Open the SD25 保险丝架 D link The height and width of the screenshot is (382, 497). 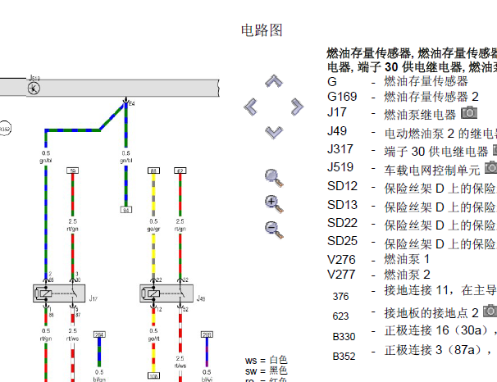[440, 244]
